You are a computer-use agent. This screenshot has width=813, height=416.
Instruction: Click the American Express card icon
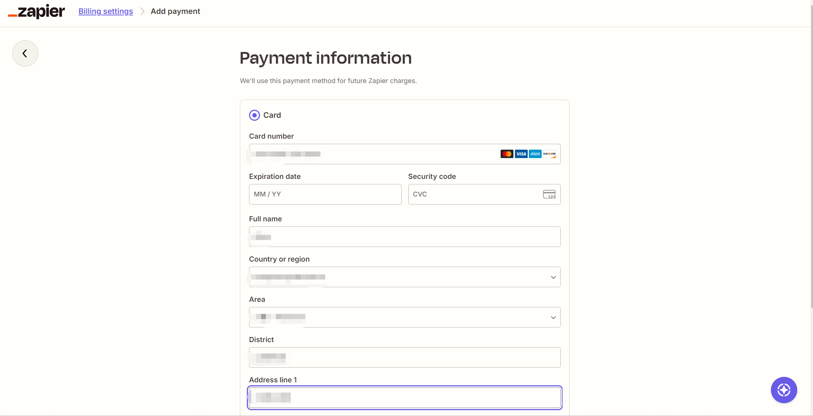point(535,154)
